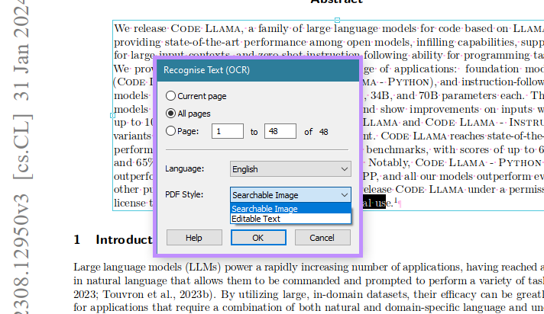
Task: Collapse the PDF Style combo box
Action: 290,195
